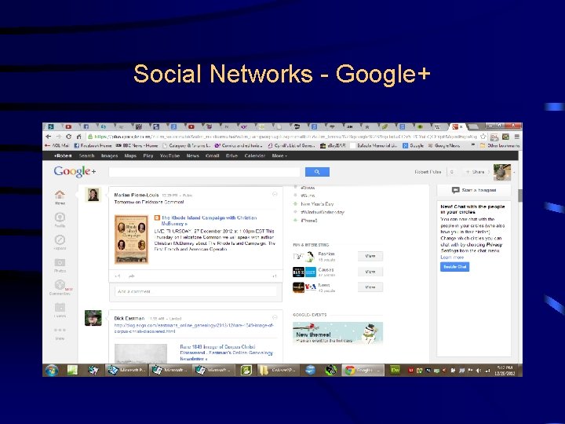Open the folder icon in Windows taskbar
Viewport: 565px width, 424px height.
tap(264, 371)
